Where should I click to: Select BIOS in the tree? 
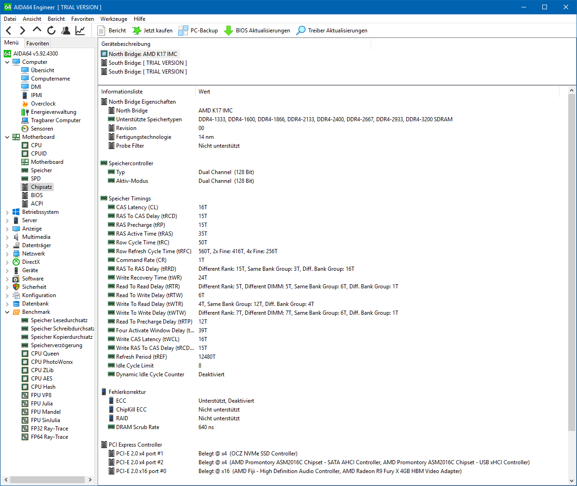[x=37, y=195]
